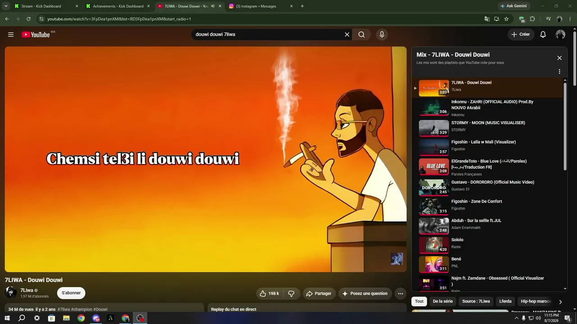Screen dimensions: 577x324
Task: Play Inkonnu - ZAHRI from the mix
Action: (489, 108)
